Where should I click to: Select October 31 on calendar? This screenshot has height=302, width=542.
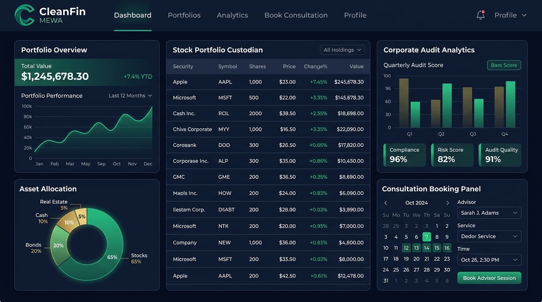(x=386, y=281)
